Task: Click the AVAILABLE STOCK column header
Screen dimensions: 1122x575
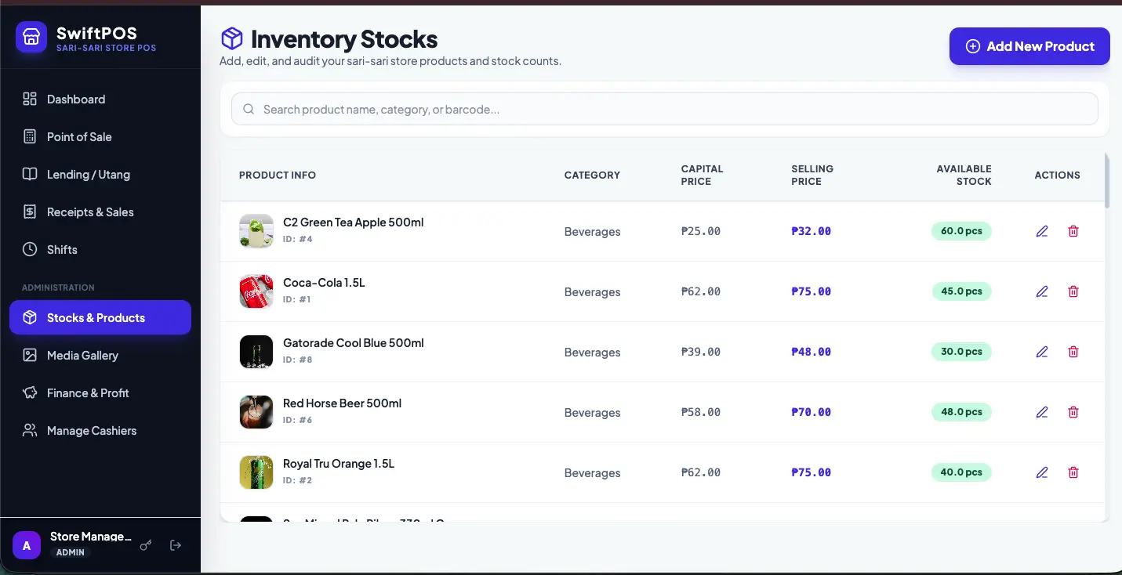Action: point(964,175)
